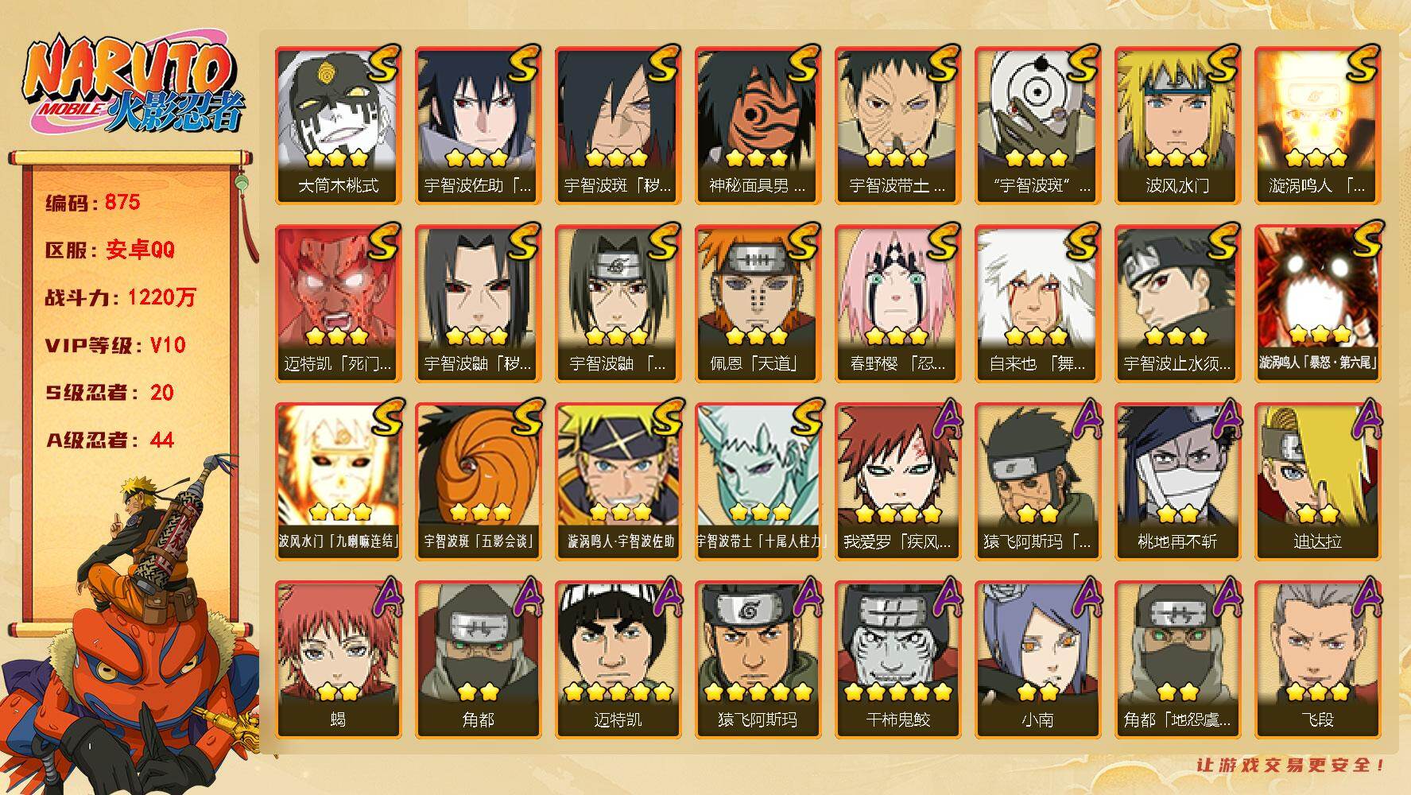Select the 漩涡鸣人「暴怒·第六尾」 card
This screenshot has width=1411, height=795.
click(1318, 304)
